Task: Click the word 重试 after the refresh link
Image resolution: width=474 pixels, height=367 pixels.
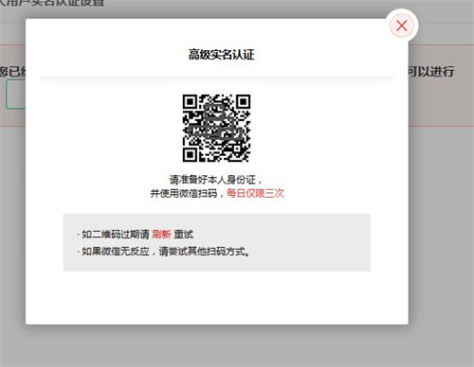Action: pos(183,235)
